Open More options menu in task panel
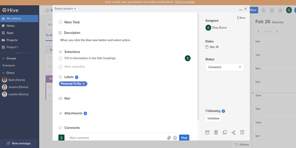Viewport: 296px width, 148px height. pos(241,18)
